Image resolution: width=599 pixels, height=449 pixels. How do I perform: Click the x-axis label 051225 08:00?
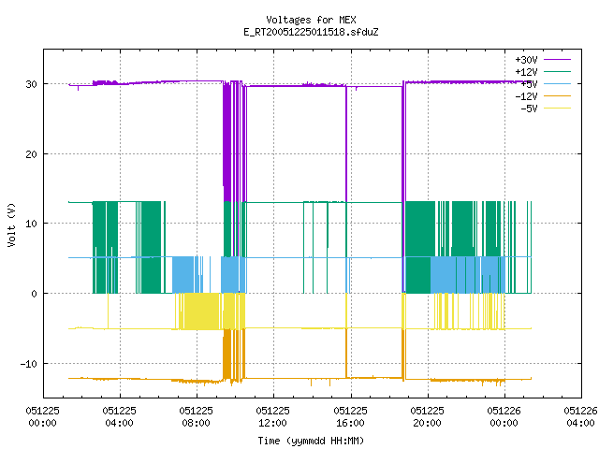pos(196,417)
